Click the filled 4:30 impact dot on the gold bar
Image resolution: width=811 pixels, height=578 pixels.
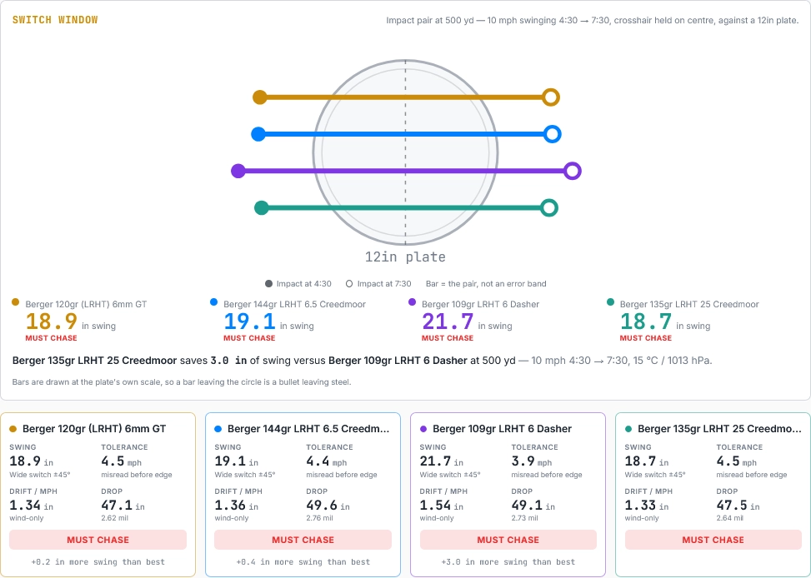[260, 97]
